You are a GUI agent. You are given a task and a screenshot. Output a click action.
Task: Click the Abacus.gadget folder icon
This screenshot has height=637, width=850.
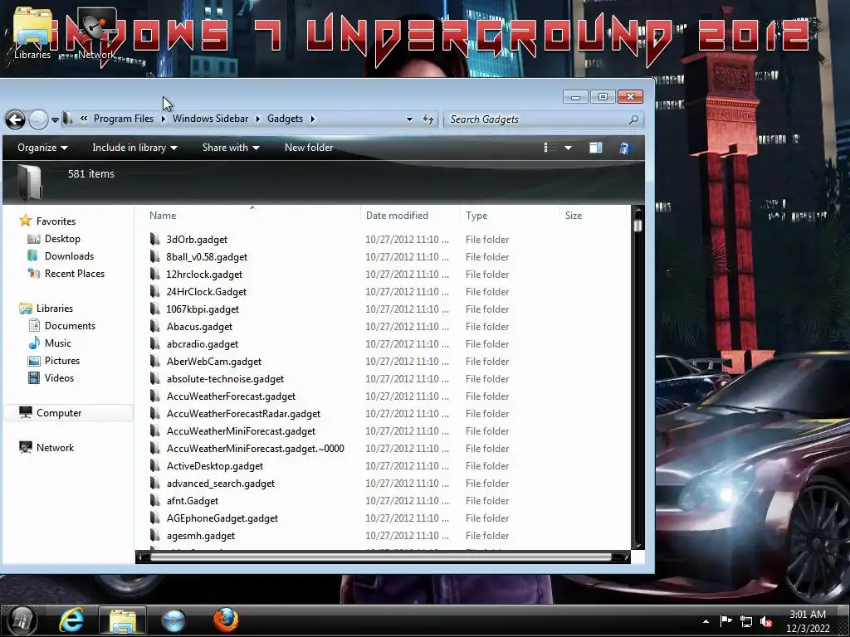[x=155, y=326]
